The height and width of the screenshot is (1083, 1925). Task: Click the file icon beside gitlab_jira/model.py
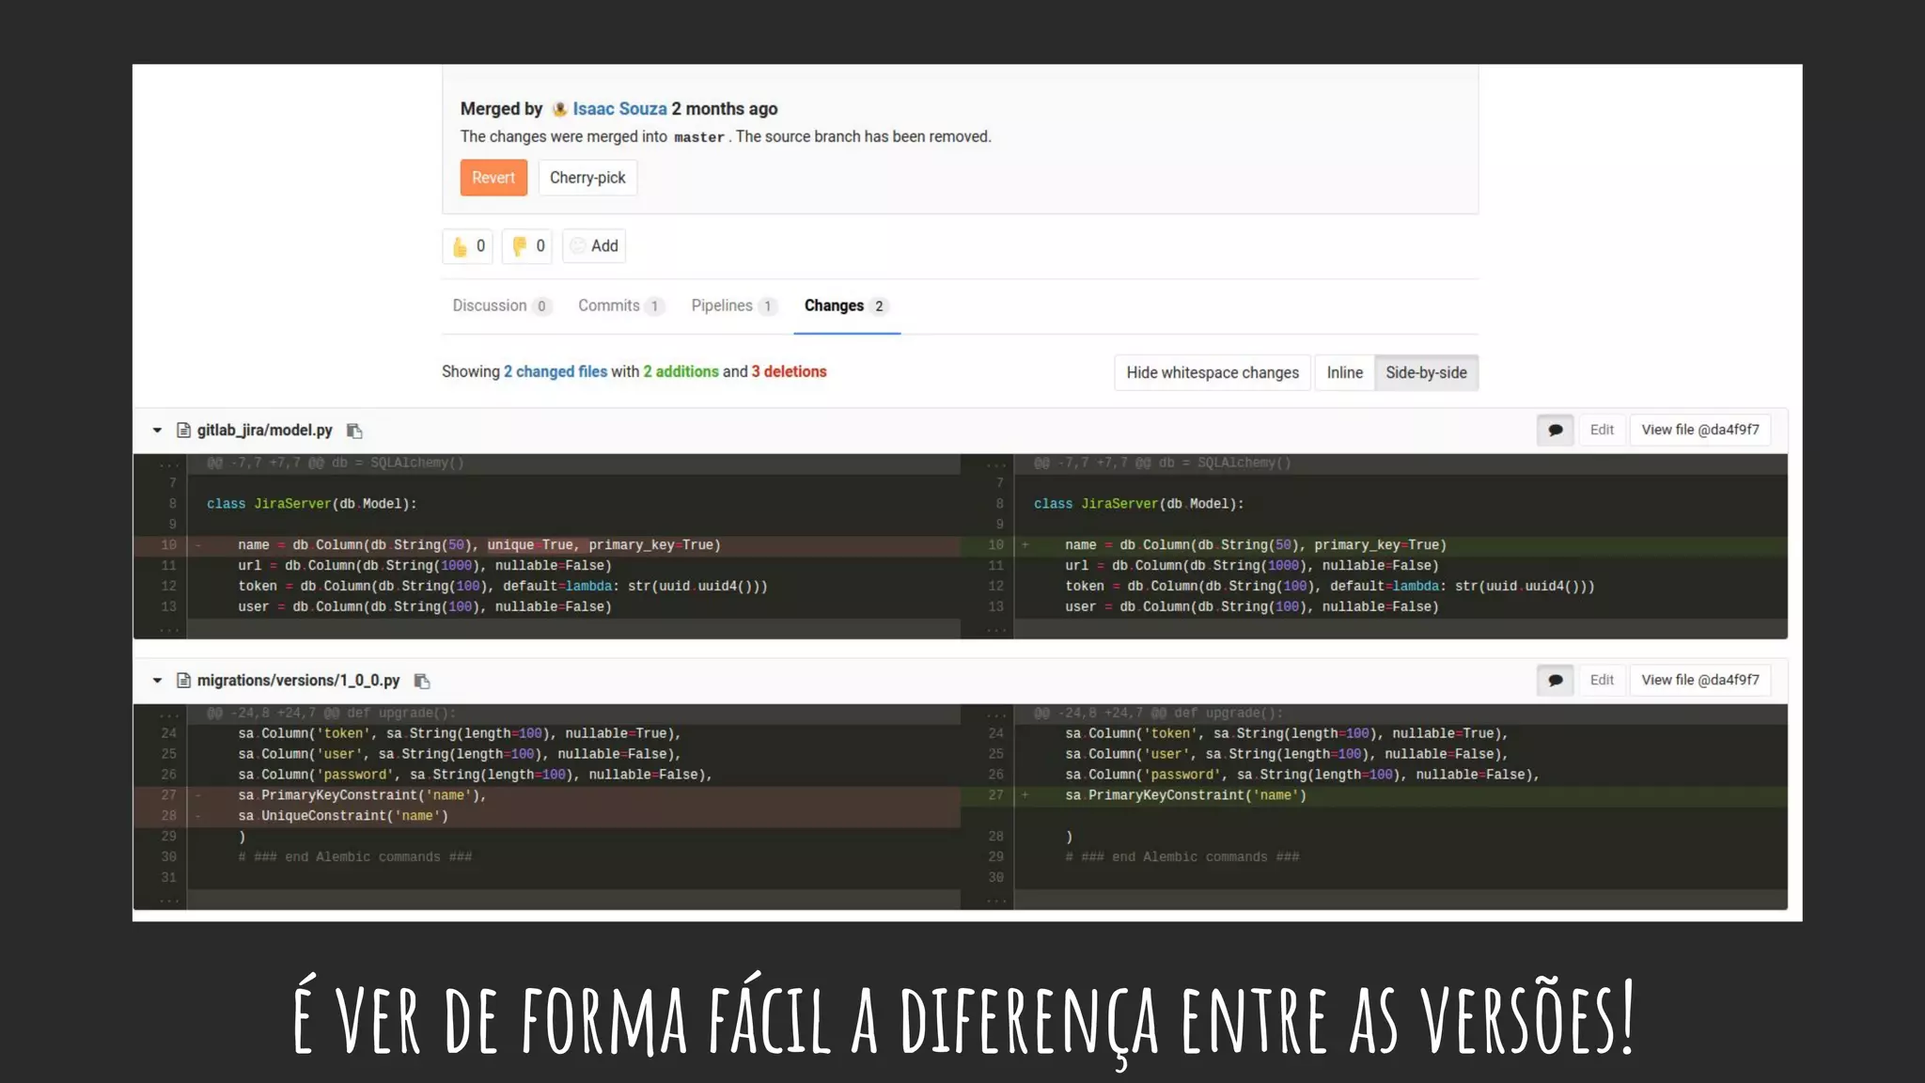pos(184,431)
